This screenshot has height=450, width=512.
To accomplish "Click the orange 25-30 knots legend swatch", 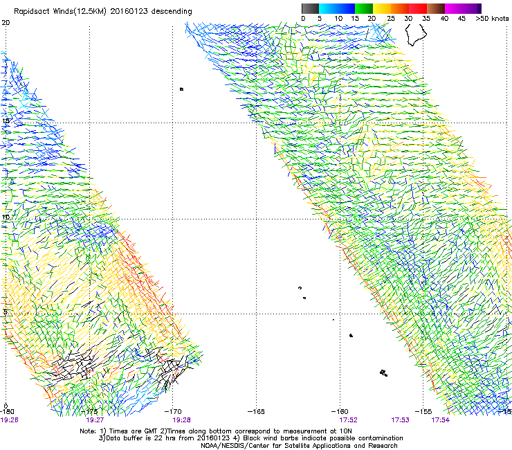I will pyautogui.click(x=400, y=8).
